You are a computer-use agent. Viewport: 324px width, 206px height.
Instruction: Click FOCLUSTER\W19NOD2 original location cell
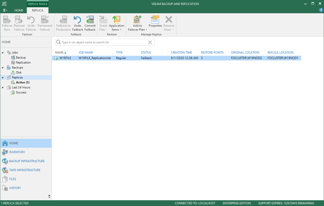pos(246,58)
